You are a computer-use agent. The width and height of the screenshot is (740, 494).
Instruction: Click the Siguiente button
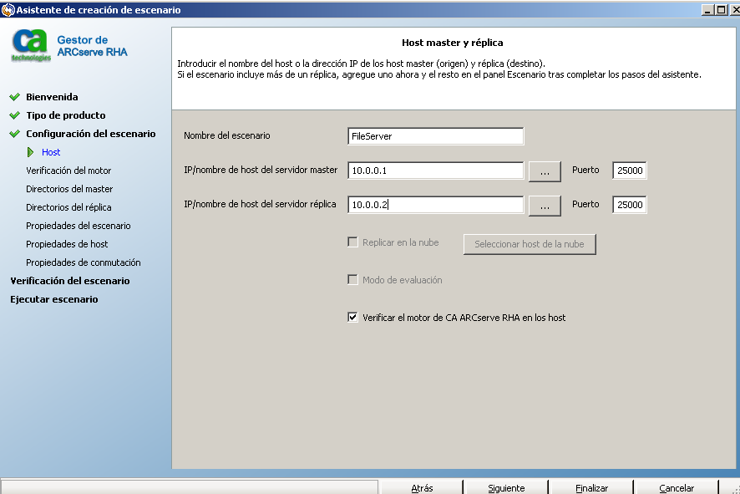(x=506, y=487)
